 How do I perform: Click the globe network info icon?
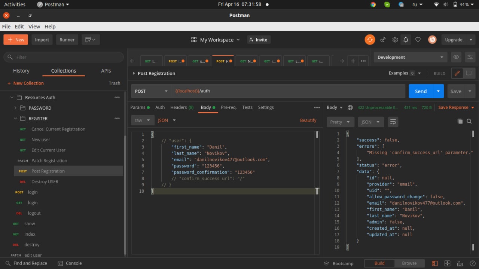pyautogui.click(x=350, y=107)
